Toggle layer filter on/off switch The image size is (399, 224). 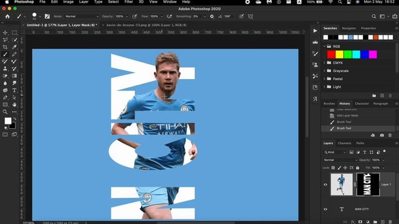click(385, 152)
